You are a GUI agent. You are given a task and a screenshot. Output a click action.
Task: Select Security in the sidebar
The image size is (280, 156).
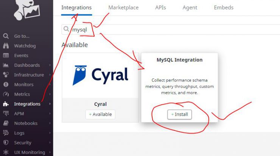22,143
